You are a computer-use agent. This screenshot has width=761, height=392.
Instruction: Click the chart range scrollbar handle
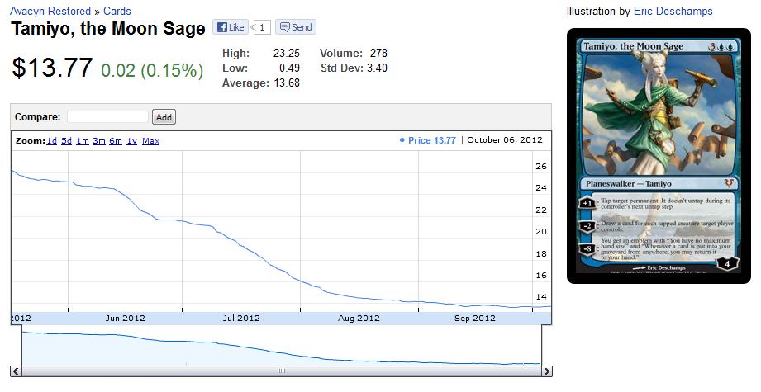(281, 371)
